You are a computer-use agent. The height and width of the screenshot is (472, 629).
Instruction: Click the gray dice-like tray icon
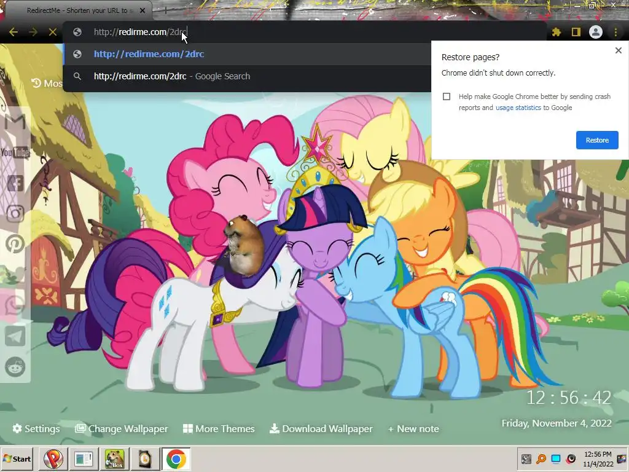click(526, 458)
